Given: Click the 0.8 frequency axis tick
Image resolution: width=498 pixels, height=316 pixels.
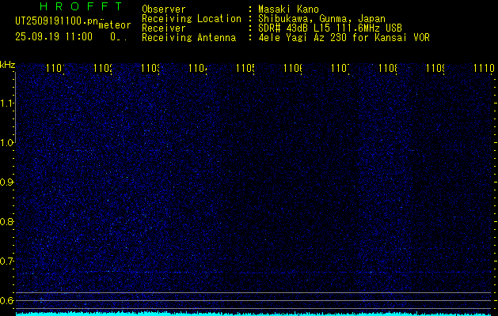Looking at the screenshot, I should (7, 222).
